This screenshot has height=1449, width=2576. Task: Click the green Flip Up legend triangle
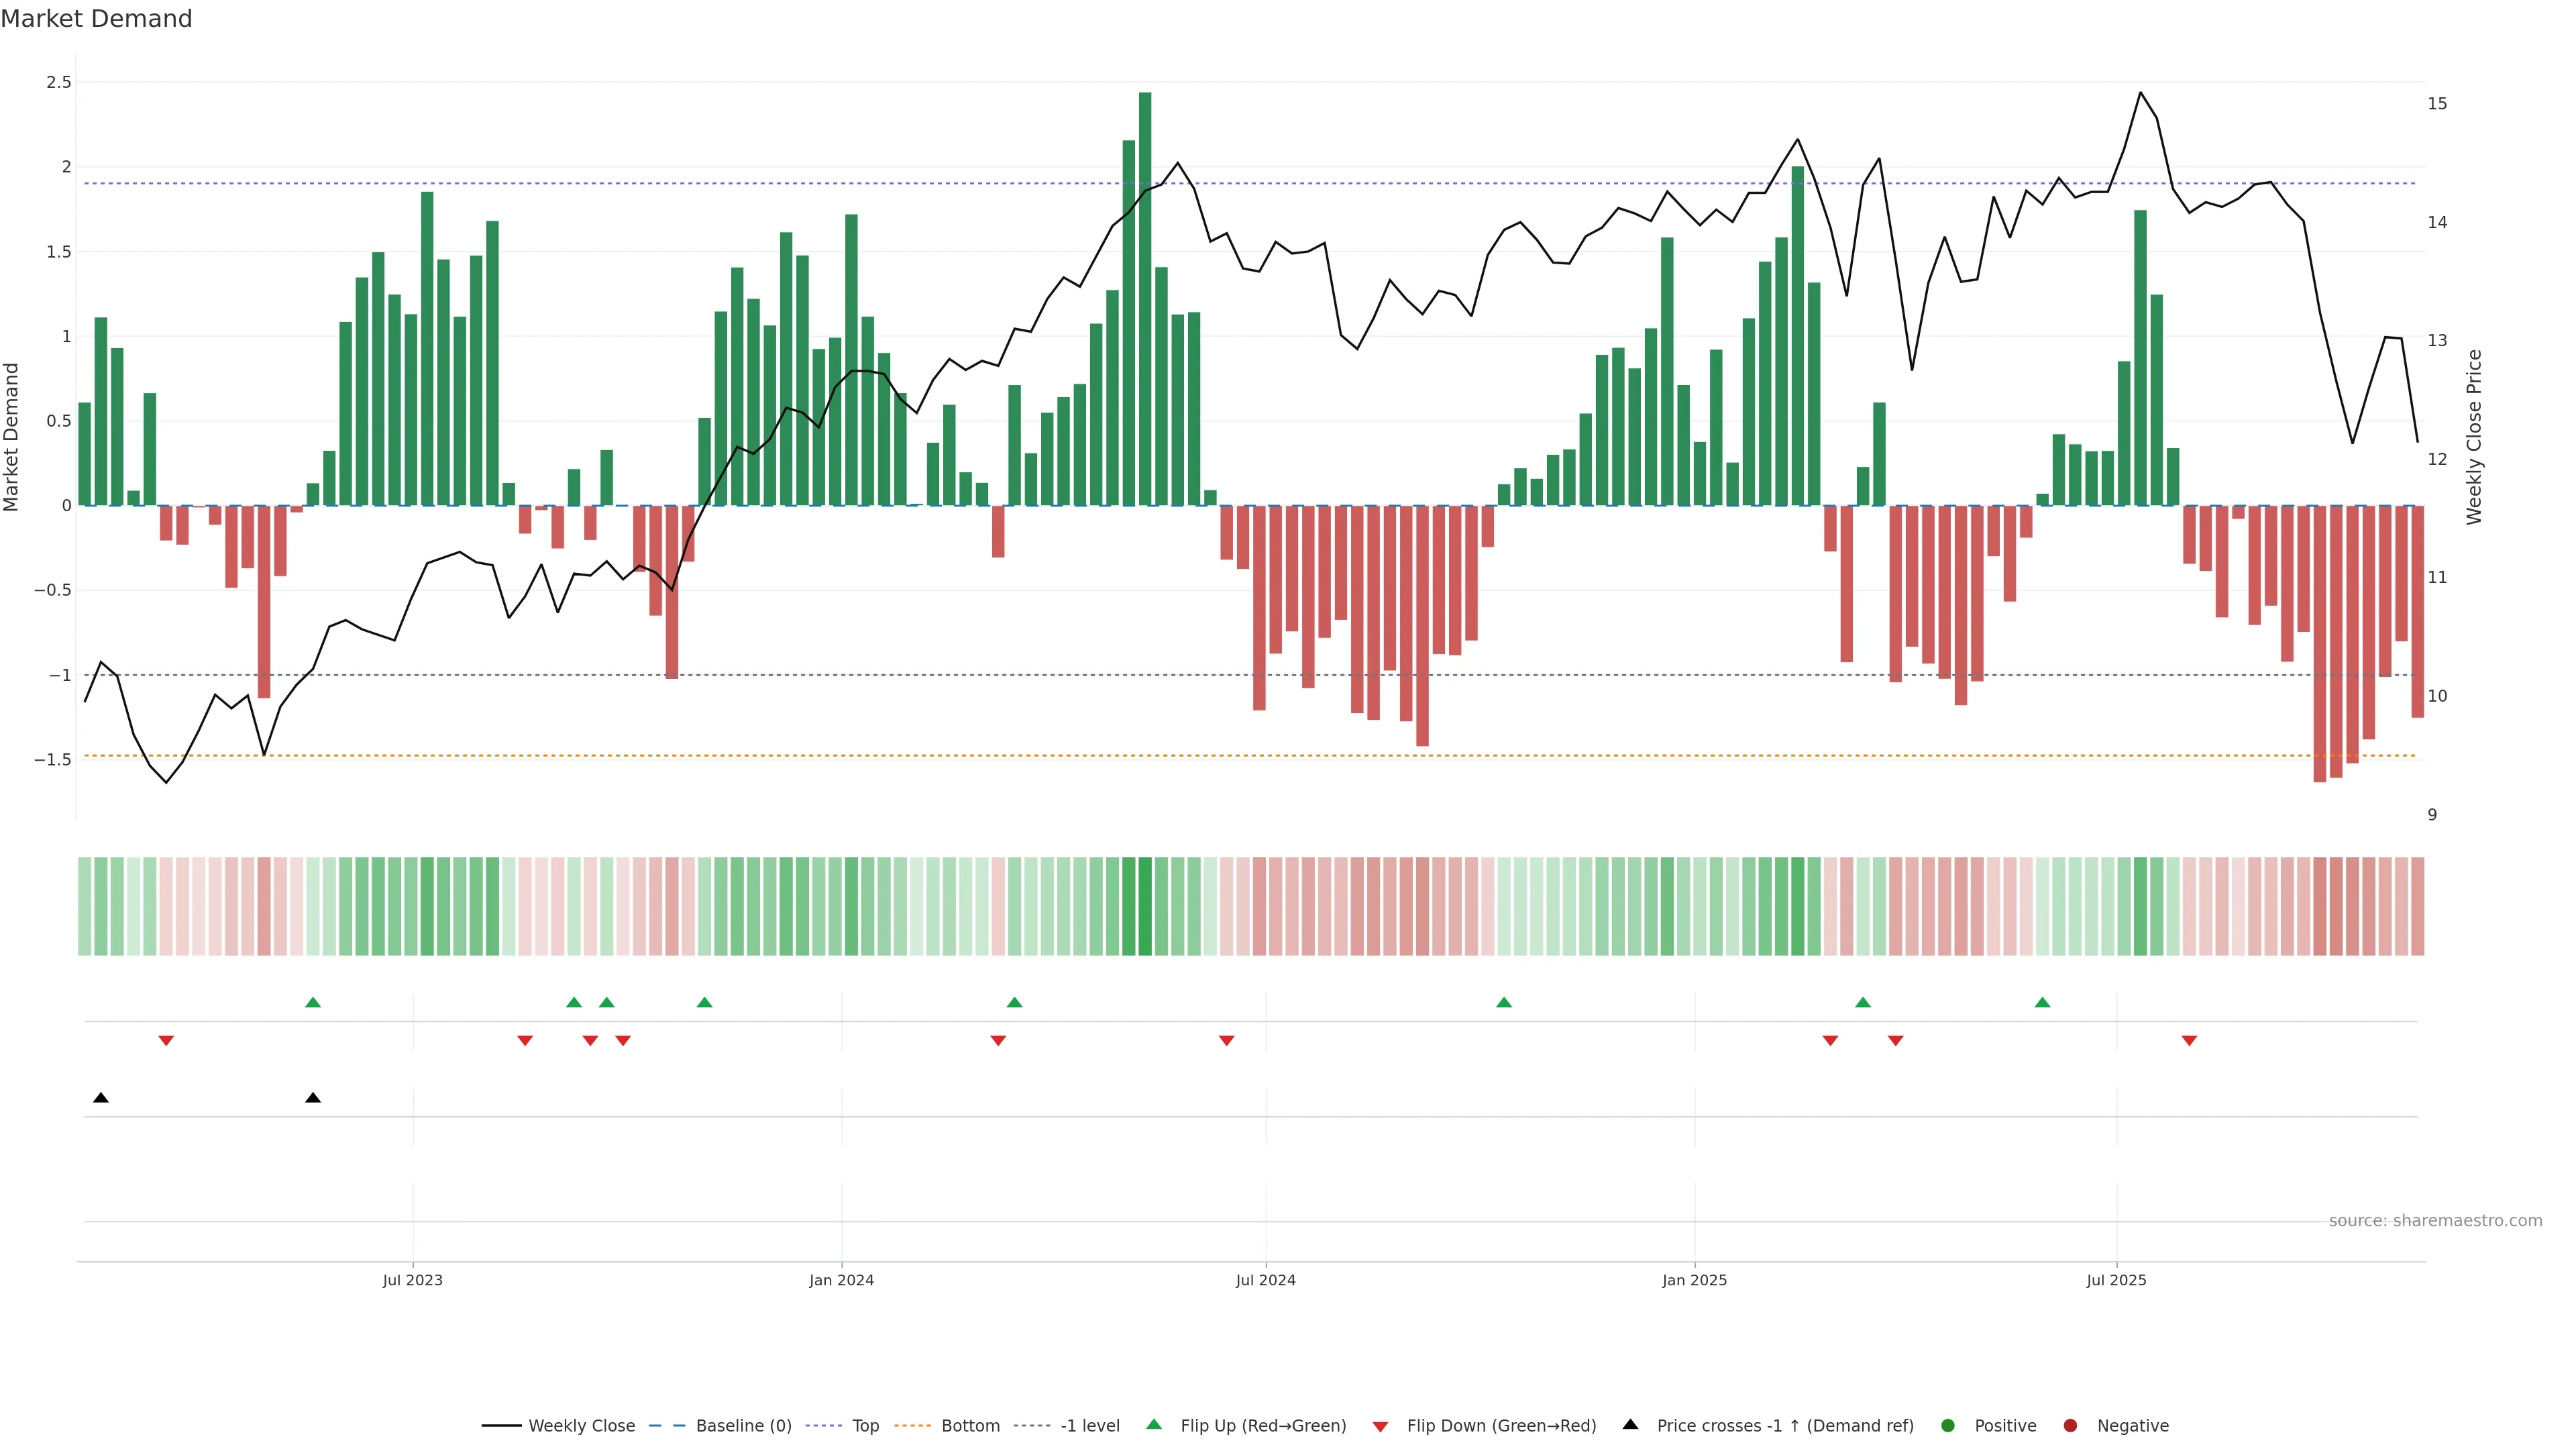click(1154, 1425)
